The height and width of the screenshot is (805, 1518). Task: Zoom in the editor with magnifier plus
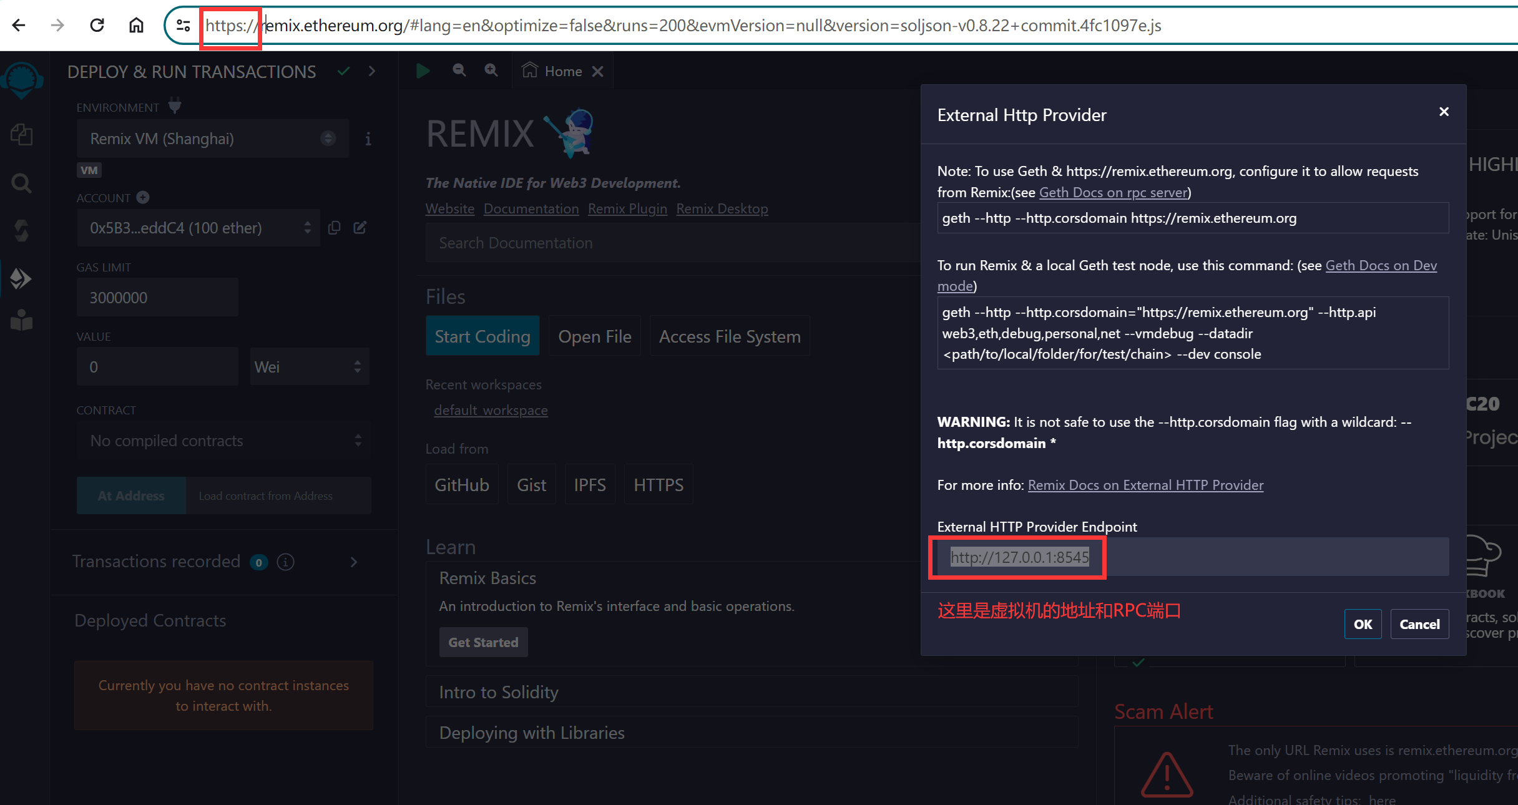click(491, 71)
